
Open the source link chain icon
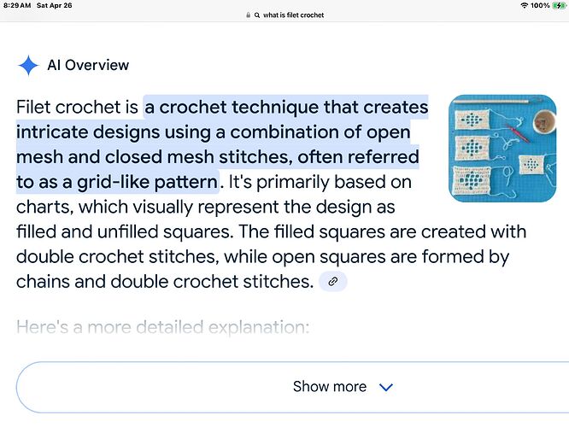[332, 282]
